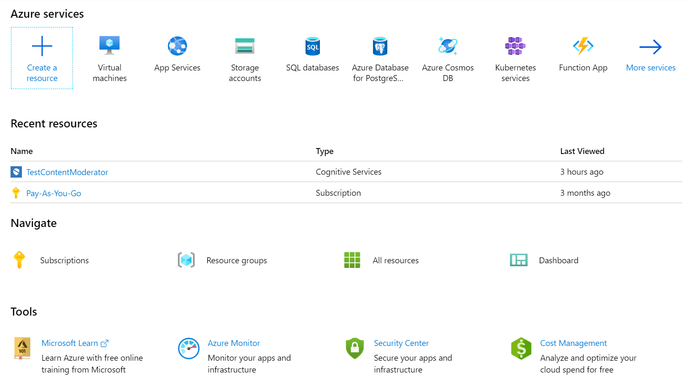Image resolution: width=692 pixels, height=389 pixels.
Task: Click the Dashboard icon in Navigate
Action: pyautogui.click(x=519, y=260)
